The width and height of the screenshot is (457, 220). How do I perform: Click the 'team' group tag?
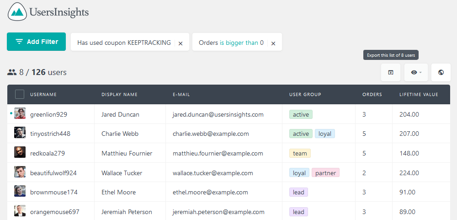click(x=300, y=153)
